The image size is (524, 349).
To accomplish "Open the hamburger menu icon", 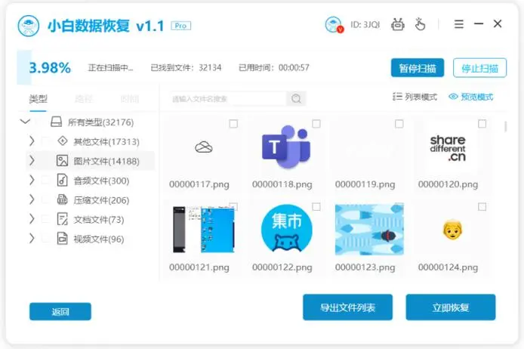I will click(459, 24).
